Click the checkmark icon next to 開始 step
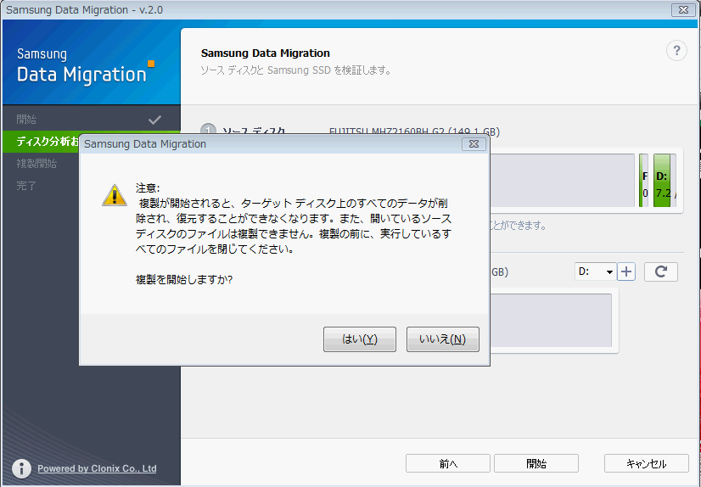This screenshot has width=701, height=487. (154, 120)
